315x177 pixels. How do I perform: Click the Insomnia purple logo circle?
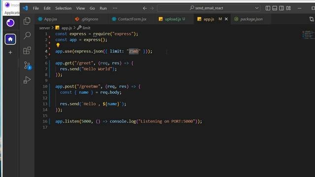(10, 23)
